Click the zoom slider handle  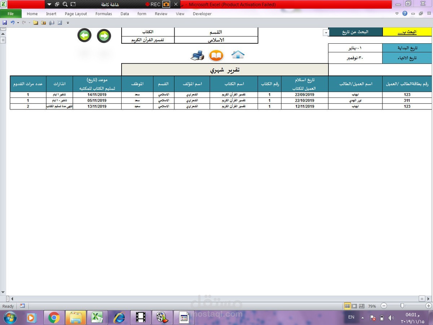coord(402,306)
